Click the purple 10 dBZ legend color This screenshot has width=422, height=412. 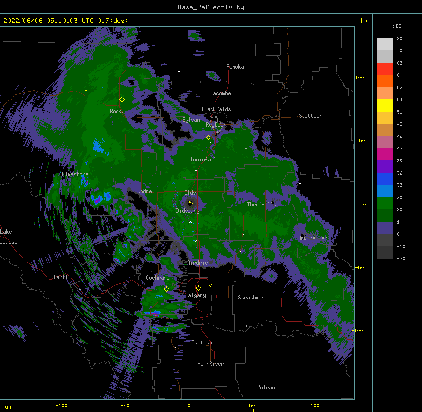(385, 228)
